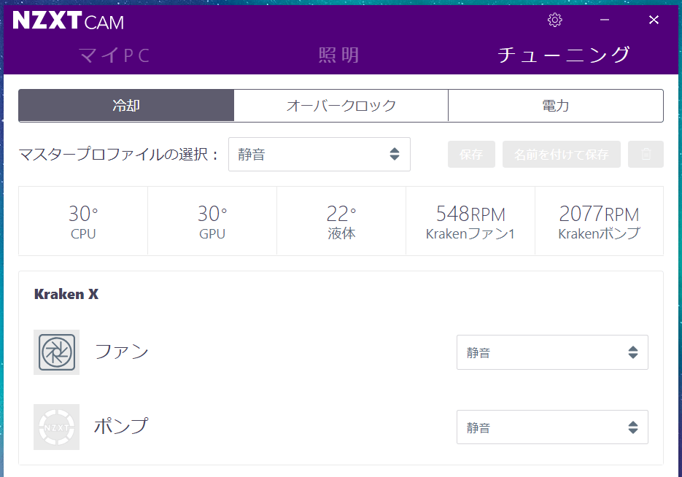Click the 保存 button
Viewport: 682px width, 477px height.
tap(471, 155)
